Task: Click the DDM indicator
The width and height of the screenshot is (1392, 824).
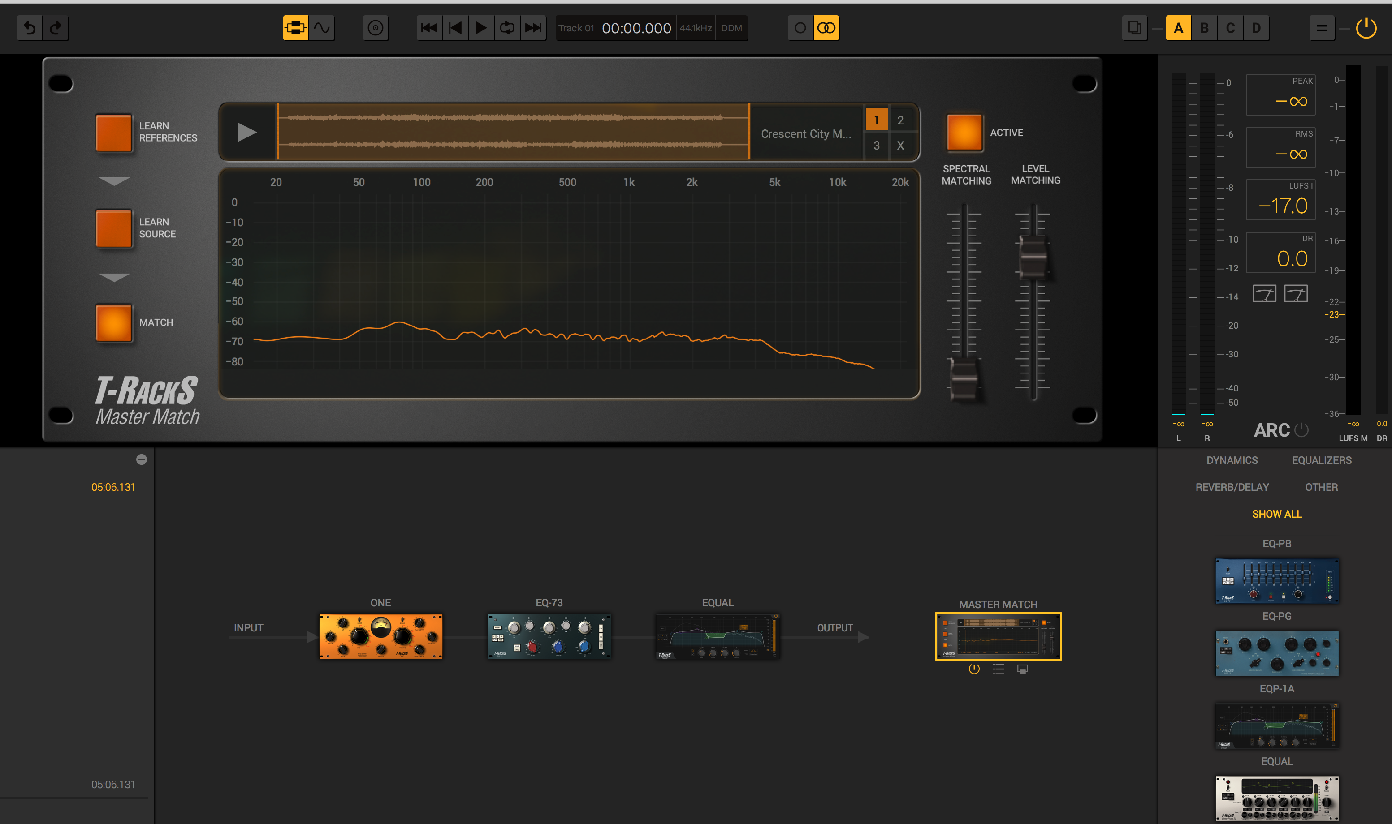Action: (731, 28)
